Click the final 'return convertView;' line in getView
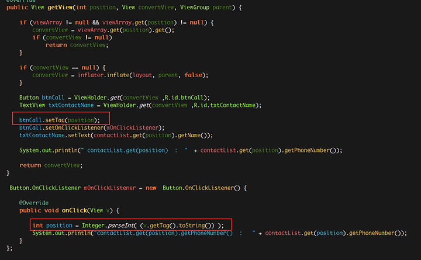Viewport: 421px width, 260px height. pyautogui.click(x=51, y=165)
